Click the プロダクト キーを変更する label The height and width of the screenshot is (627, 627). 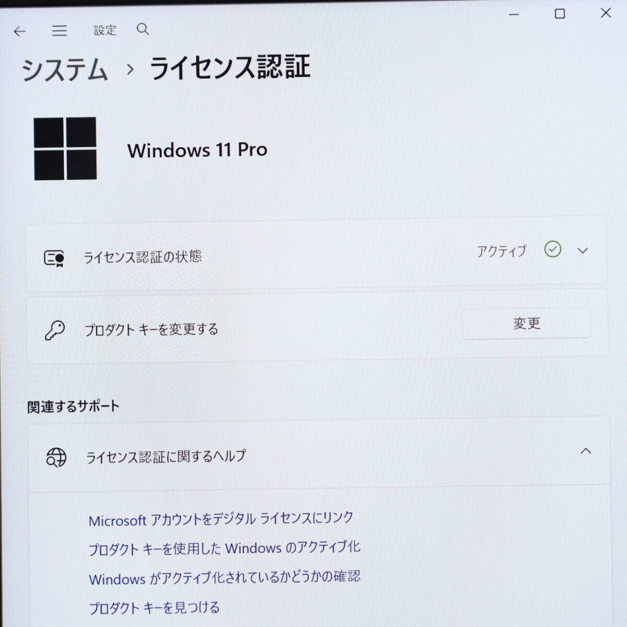tap(152, 330)
